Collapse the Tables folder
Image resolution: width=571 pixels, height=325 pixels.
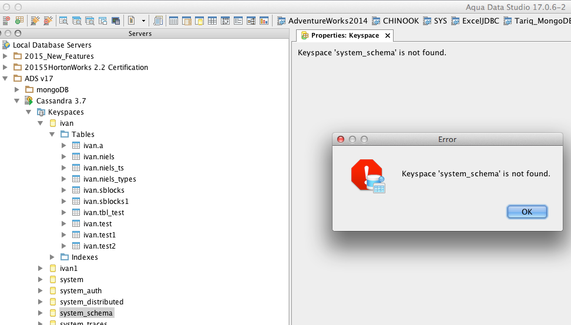(x=52, y=134)
